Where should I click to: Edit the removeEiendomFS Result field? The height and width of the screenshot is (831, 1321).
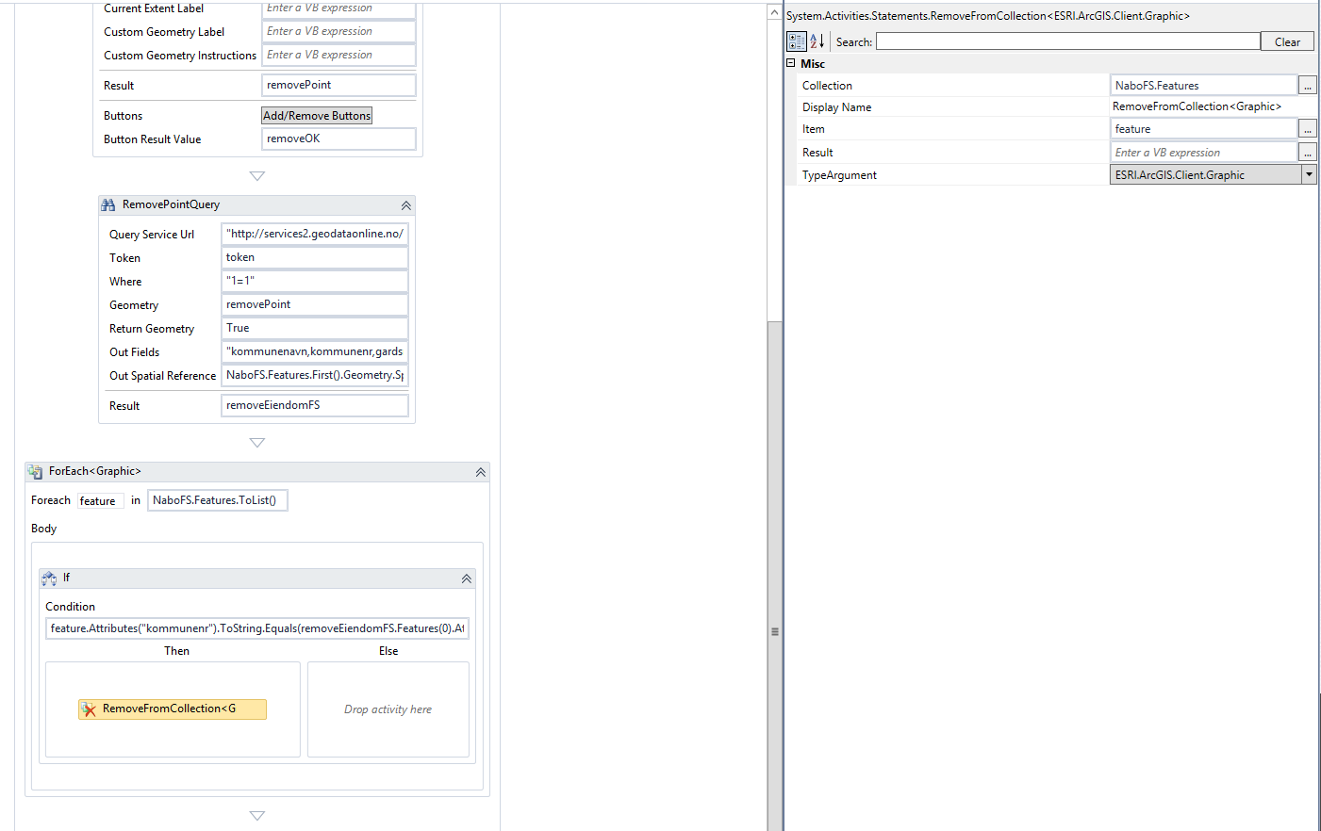(x=315, y=405)
